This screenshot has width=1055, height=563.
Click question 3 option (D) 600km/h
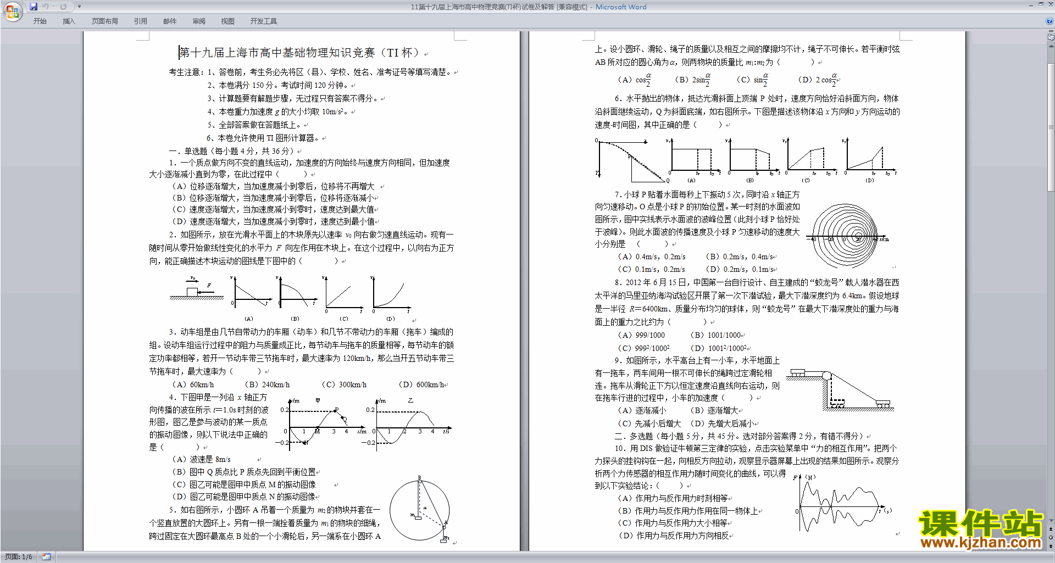click(x=421, y=384)
